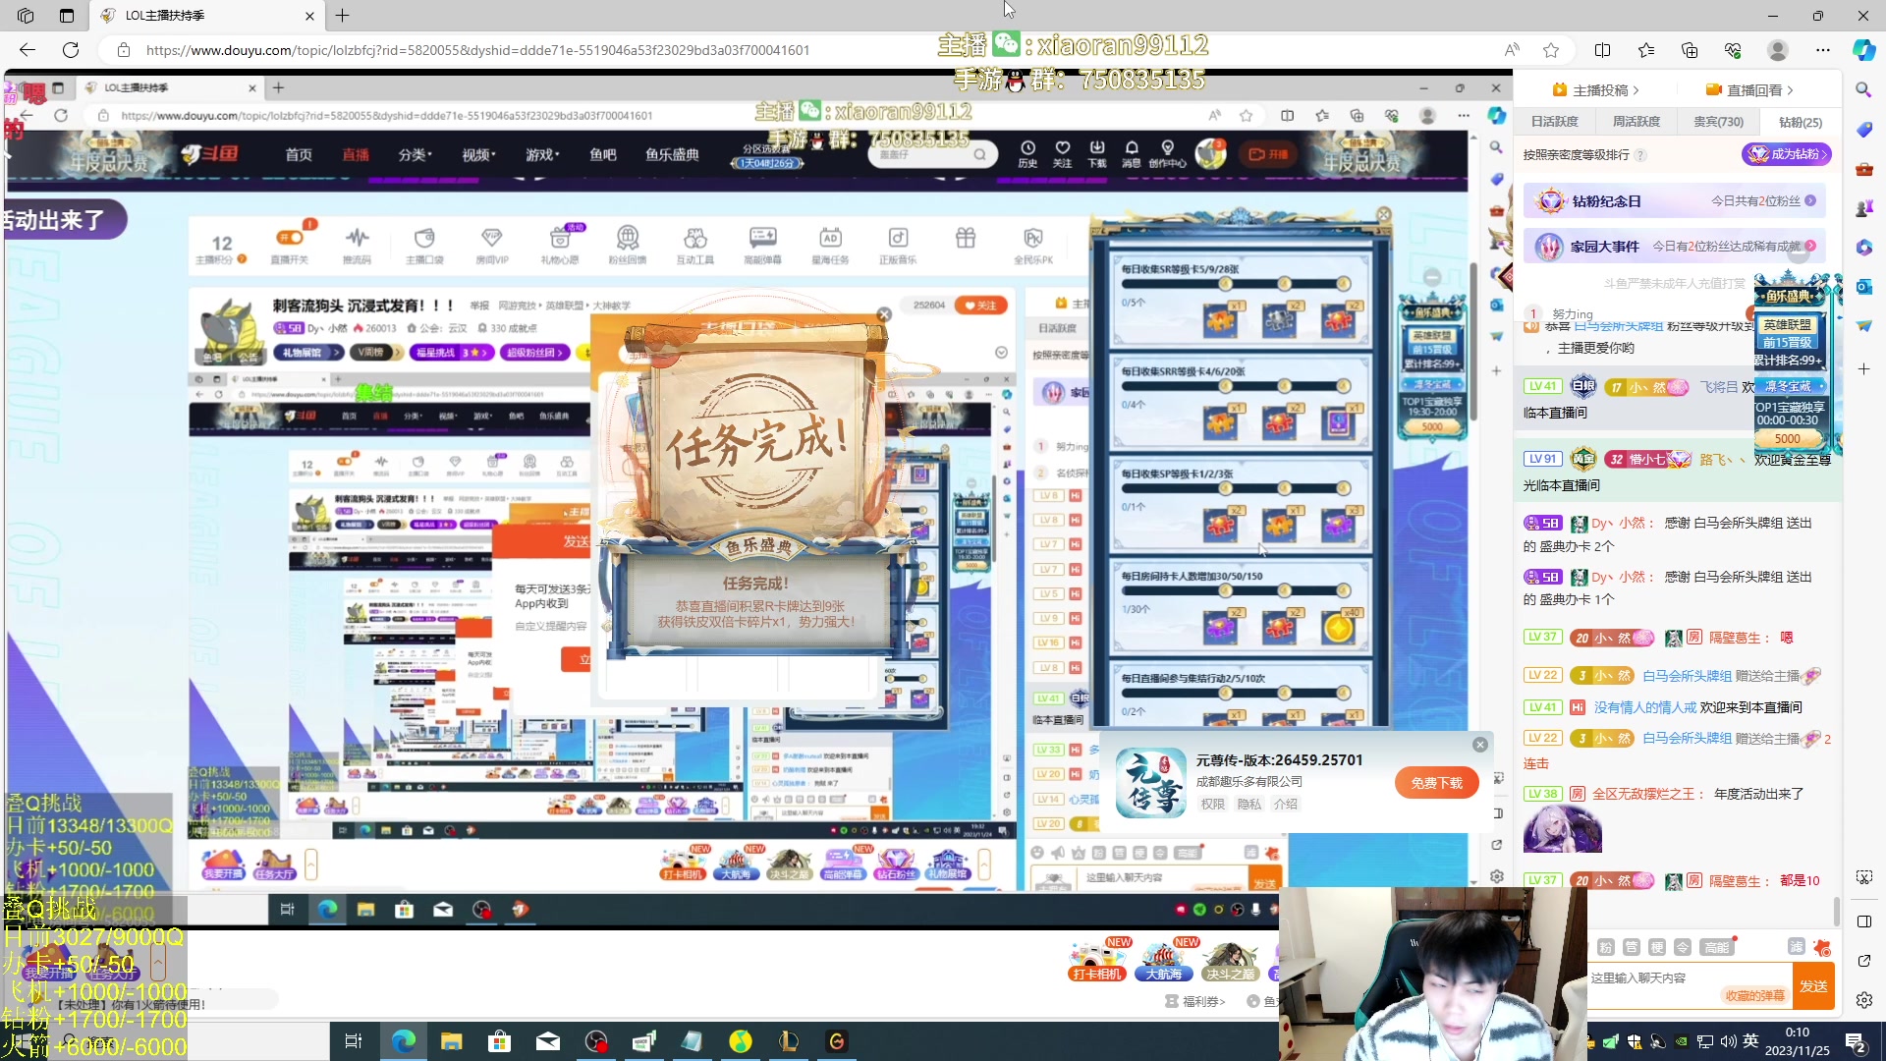This screenshot has height=1061, width=1886.
Task: Click the browser address bar URL
Action: click(x=477, y=50)
